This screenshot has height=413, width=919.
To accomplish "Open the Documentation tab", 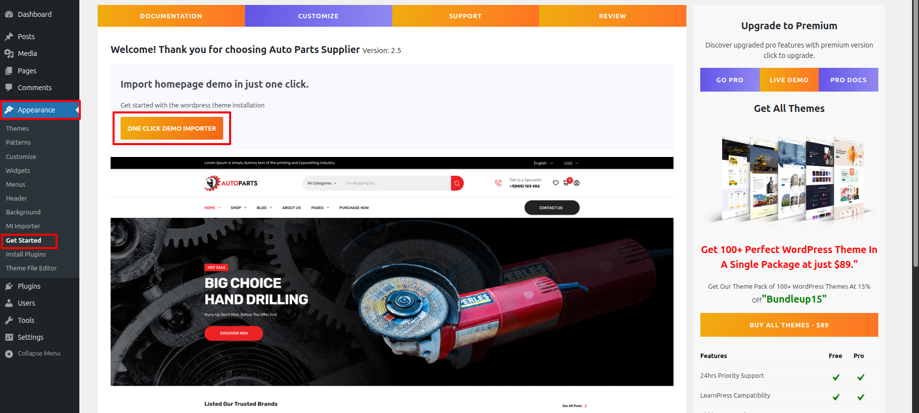I will pos(171,16).
